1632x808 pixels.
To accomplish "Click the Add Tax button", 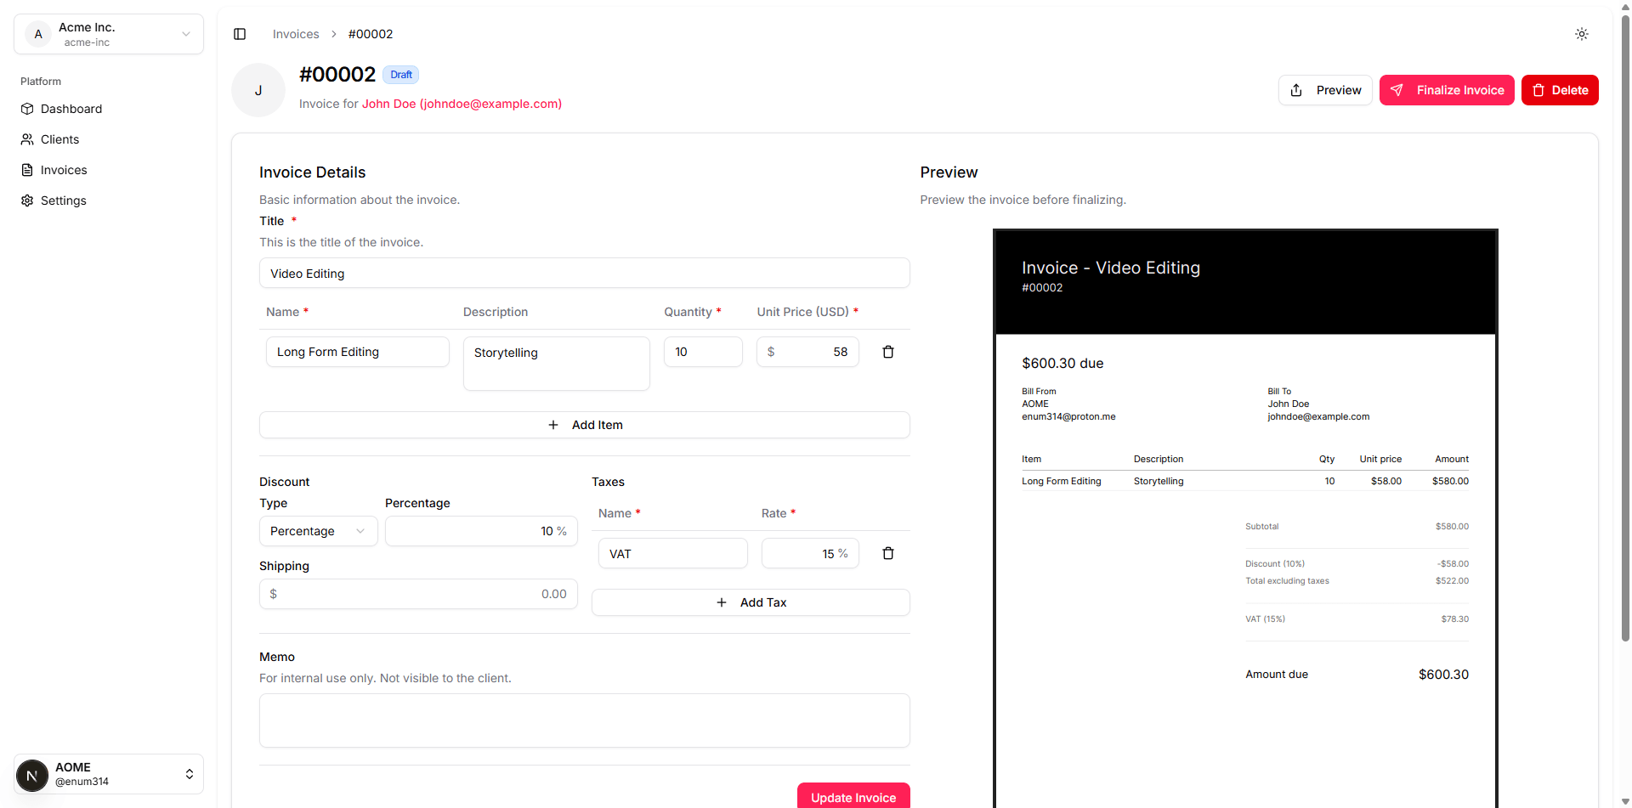I will click(x=751, y=602).
